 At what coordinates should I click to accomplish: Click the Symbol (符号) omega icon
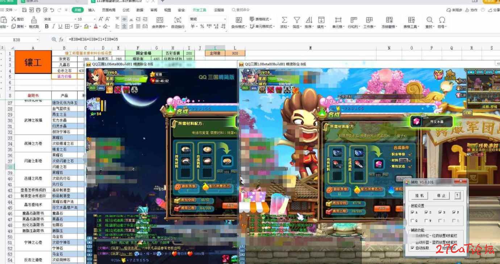point(442,20)
